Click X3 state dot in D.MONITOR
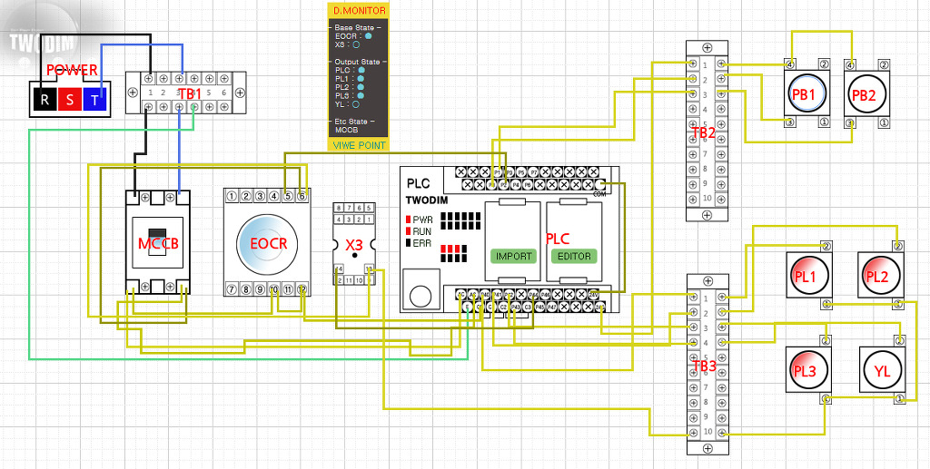Screen dimensions: 930x469 coord(356,44)
